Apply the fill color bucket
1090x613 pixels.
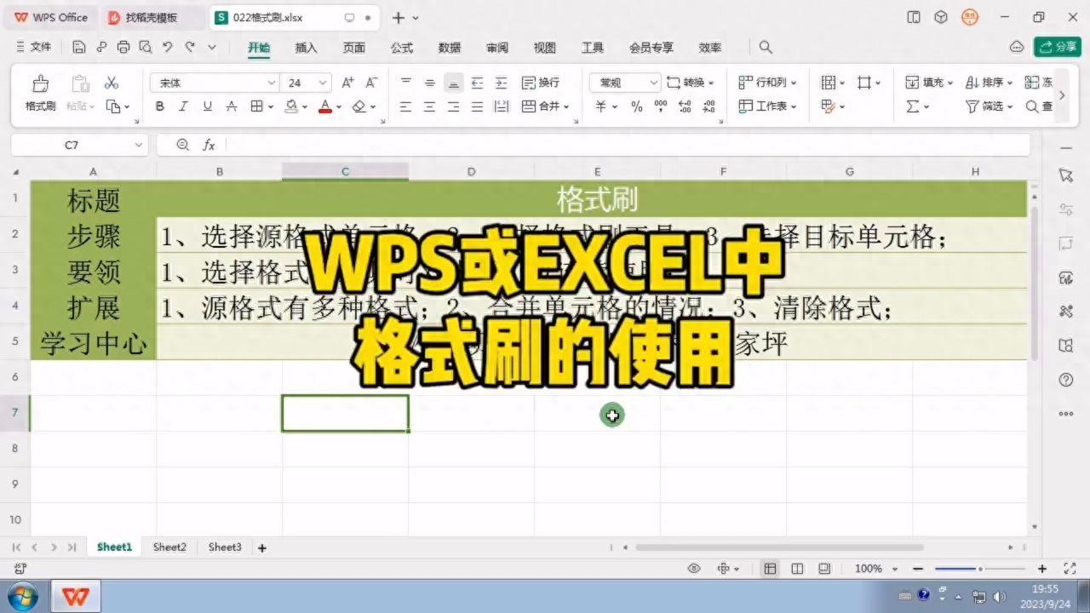point(292,106)
